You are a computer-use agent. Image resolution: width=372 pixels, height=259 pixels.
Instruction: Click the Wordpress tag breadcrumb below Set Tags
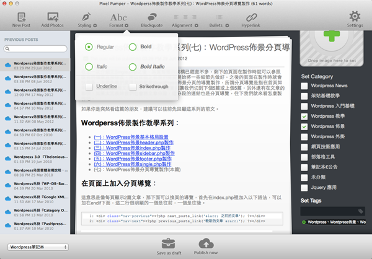[x=334, y=222]
